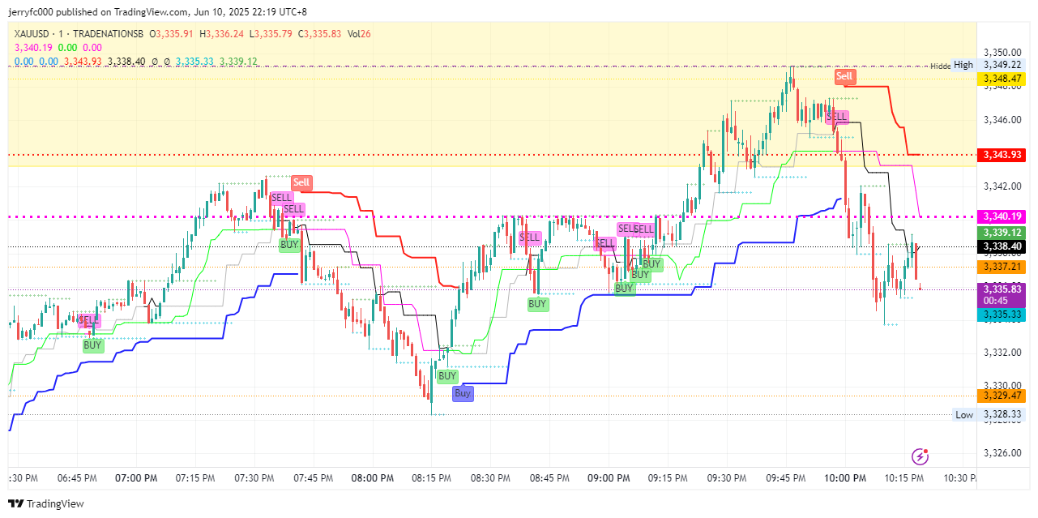This screenshot has height=518, width=1038.
Task: Click the red 3,343.93 price axis label
Action: (1002, 155)
